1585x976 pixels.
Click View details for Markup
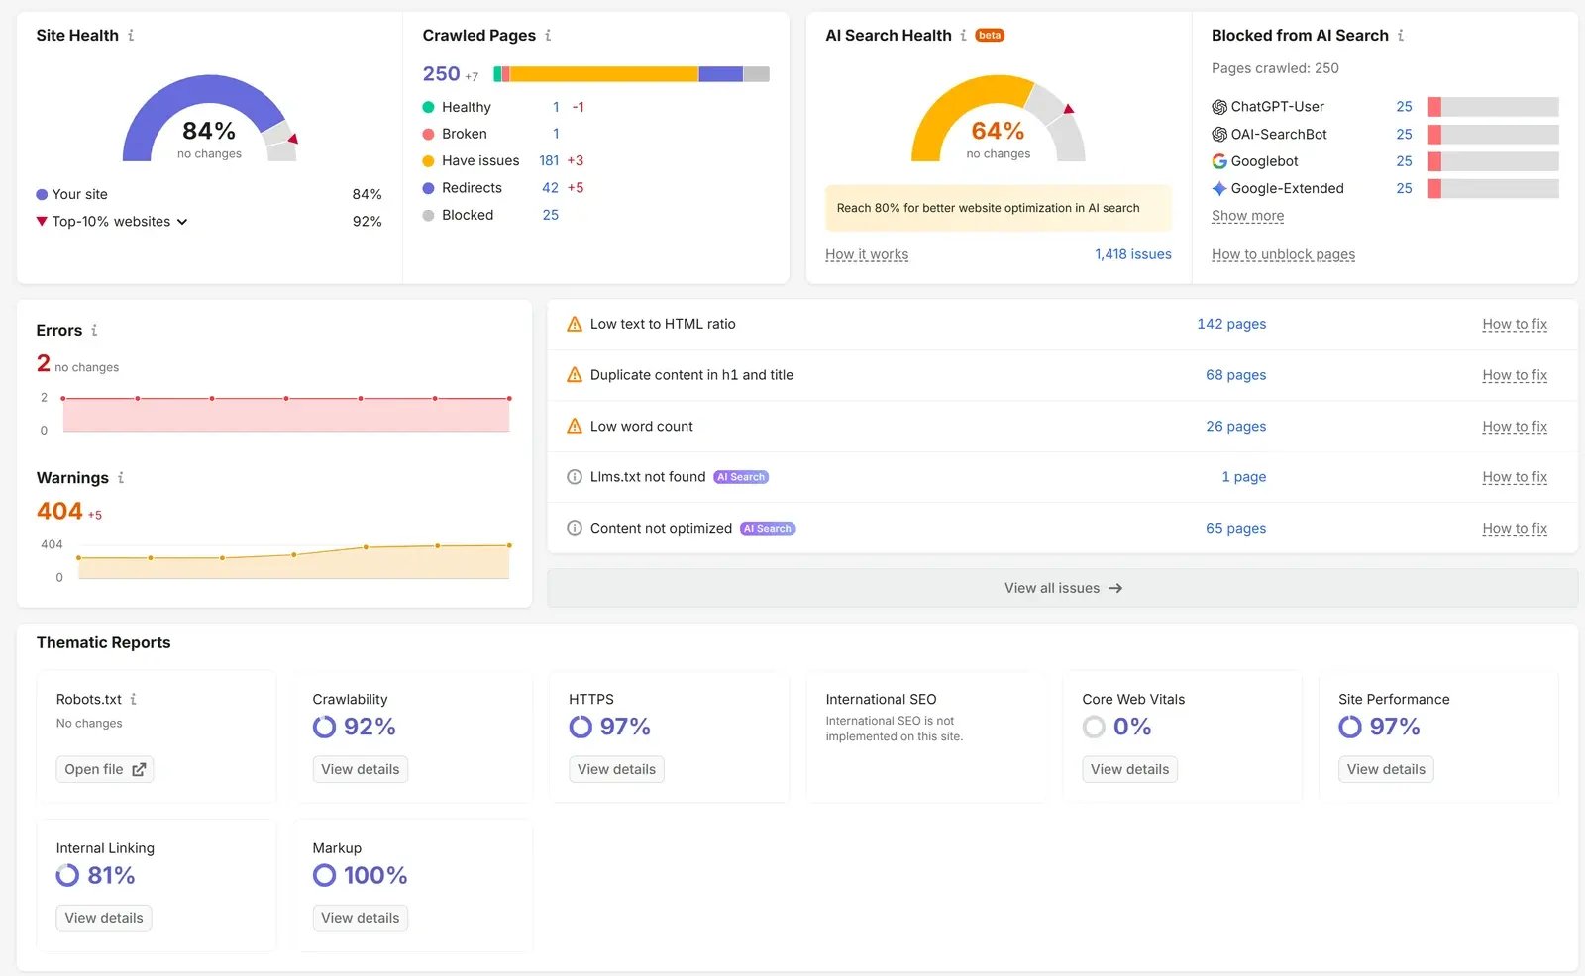360,918
